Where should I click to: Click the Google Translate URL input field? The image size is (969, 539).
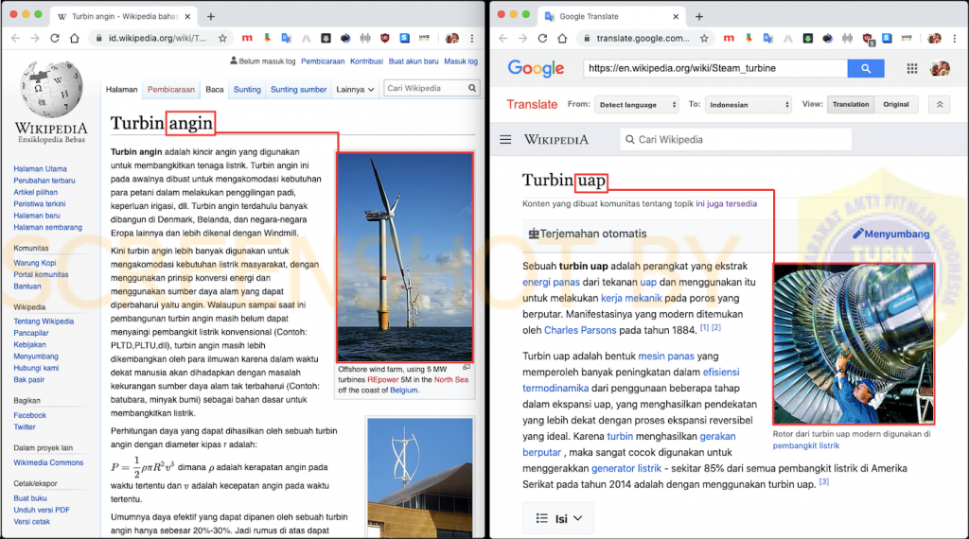click(x=715, y=68)
